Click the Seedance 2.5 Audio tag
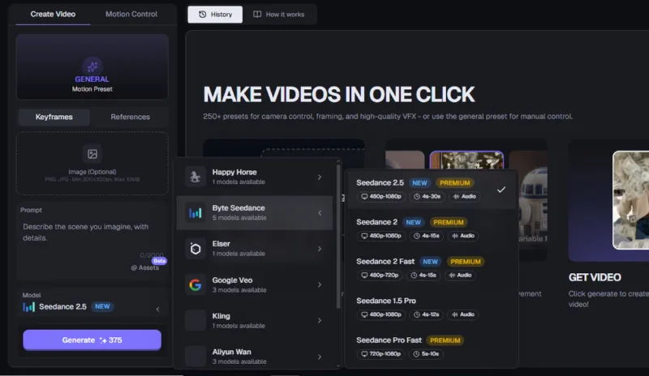The height and width of the screenshot is (376, 649). coord(464,196)
